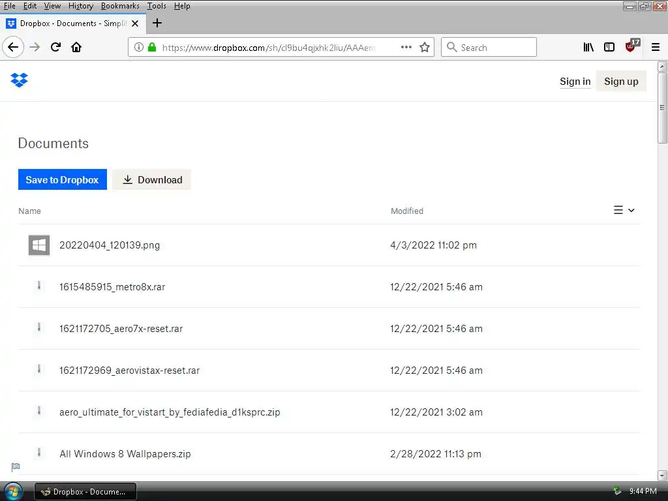Open the File menu

point(9,6)
